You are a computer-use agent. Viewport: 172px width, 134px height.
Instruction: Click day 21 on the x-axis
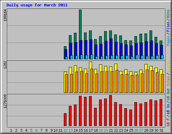111,130
